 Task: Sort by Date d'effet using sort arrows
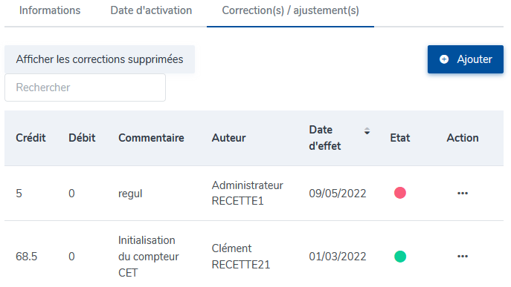click(x=367, y=131)
